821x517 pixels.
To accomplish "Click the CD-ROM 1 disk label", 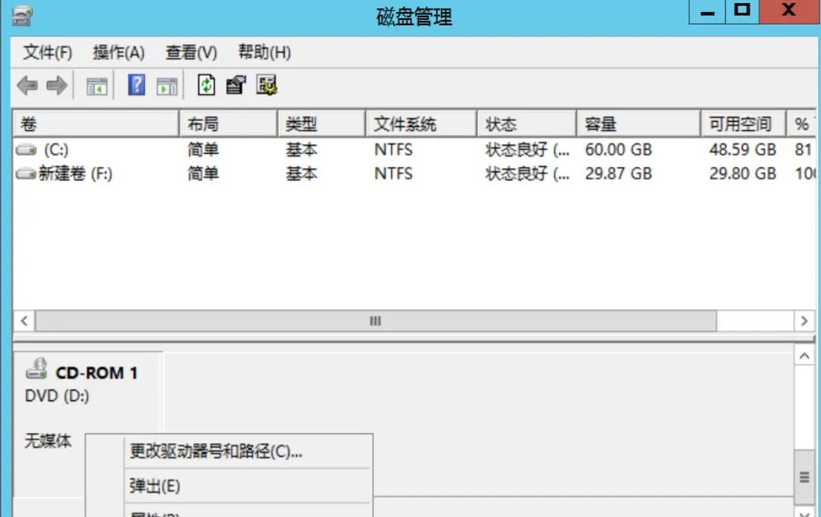I will (x=97, y=373).
